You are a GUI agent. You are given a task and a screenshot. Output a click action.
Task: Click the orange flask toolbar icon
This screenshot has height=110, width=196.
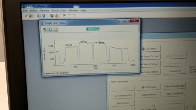(x=57, y=16)
